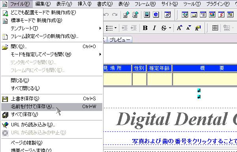Preview in Netscape browser icon
The height and width of the screenshot is (152, 237).
pyautogui.click(x=147, y=15)
